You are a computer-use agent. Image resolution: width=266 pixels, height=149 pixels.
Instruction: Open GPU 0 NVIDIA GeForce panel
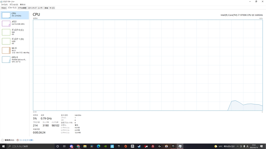click(15, 59)
